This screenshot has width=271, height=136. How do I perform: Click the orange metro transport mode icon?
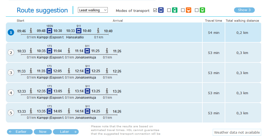coord(189,10)
